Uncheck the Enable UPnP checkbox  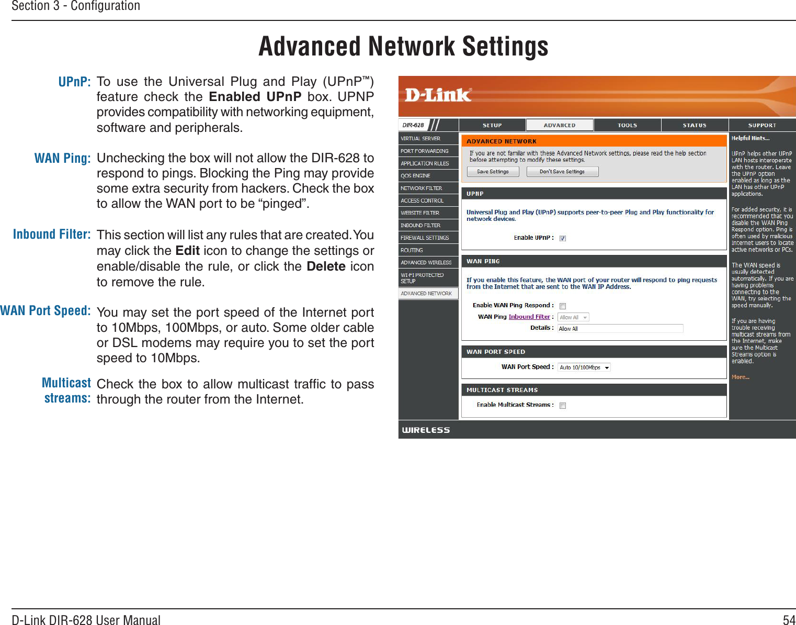tap(563, 238)
